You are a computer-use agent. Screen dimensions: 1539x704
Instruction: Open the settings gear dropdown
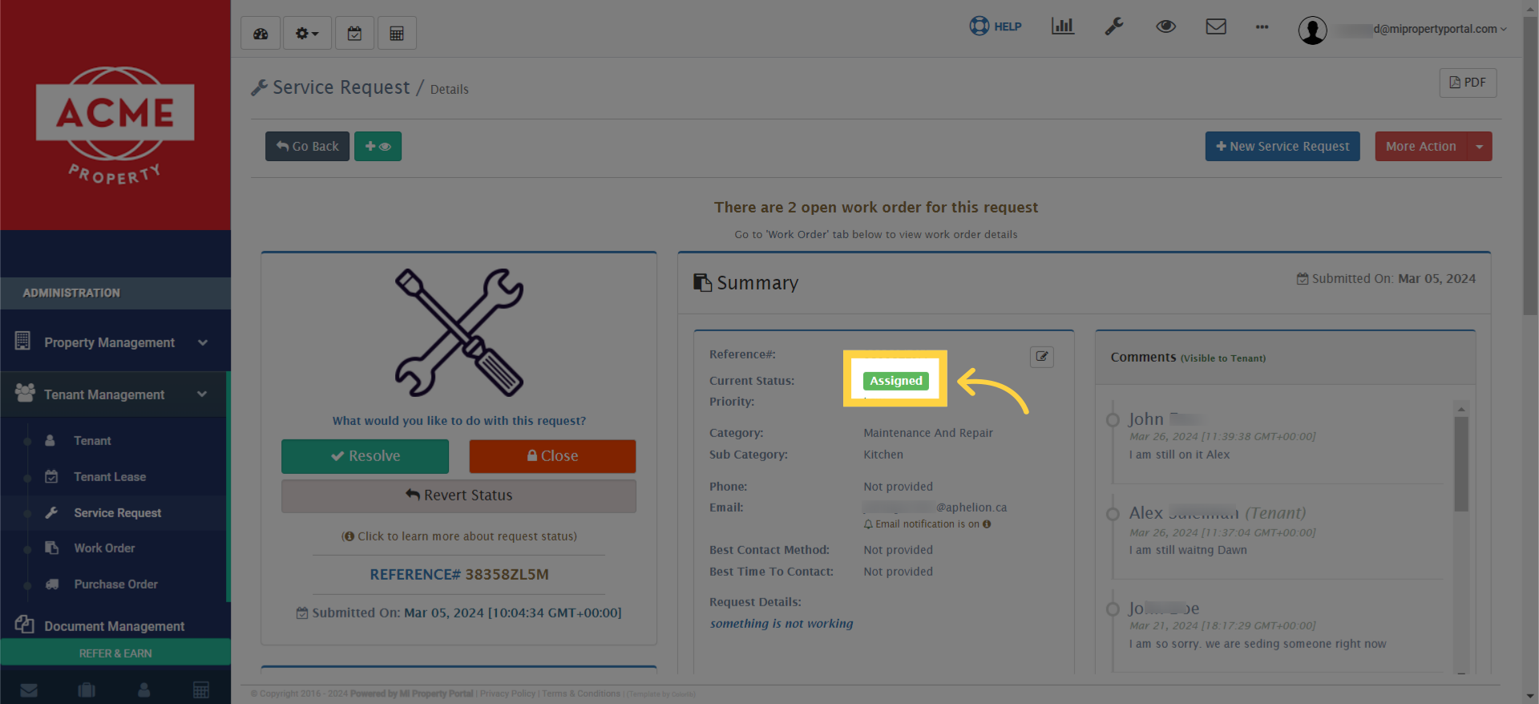(307, 34)
